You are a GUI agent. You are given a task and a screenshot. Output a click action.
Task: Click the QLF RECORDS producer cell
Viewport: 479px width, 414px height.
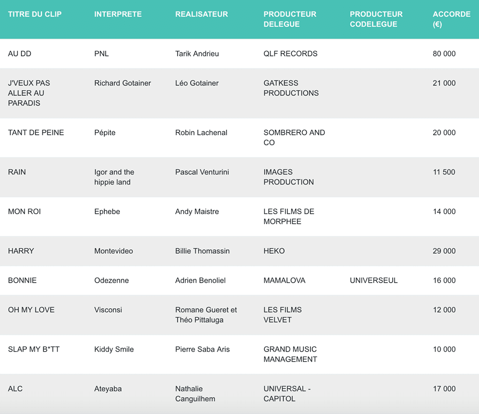click(x=290, y=53)
